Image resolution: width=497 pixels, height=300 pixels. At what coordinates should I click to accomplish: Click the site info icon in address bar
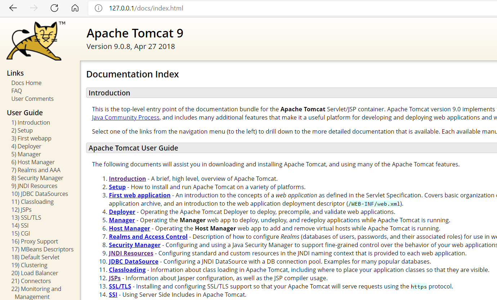pos(98,8)
